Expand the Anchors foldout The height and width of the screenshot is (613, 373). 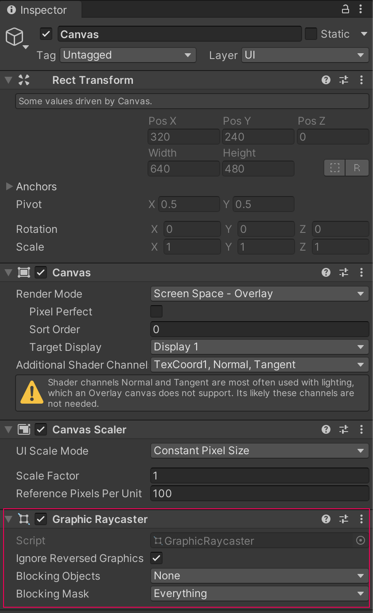click(x=9, y=186)
